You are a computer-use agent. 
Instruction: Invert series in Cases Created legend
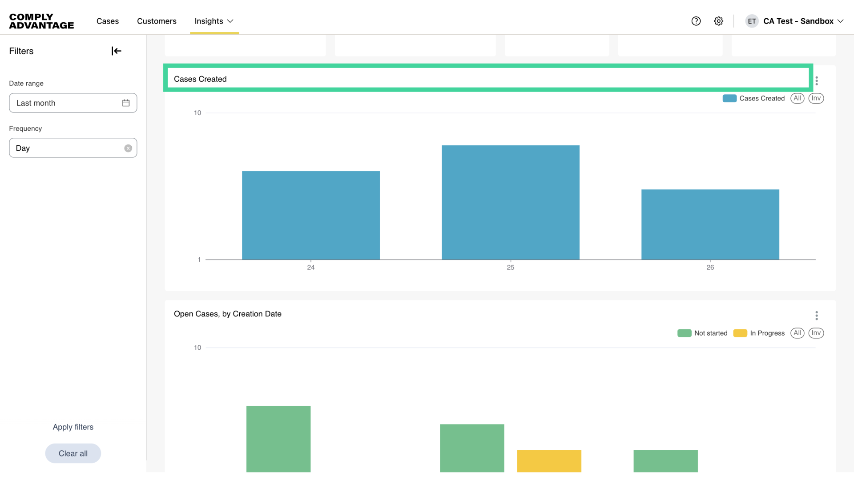(816, 98)
